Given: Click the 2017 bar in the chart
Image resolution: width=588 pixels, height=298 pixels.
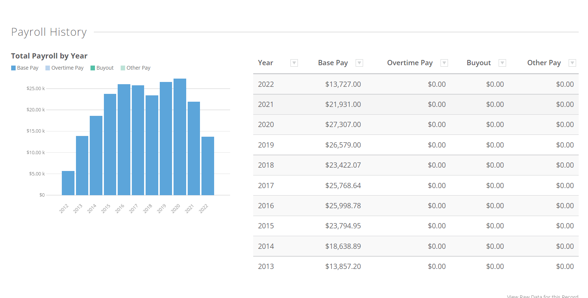Looking at the screenshot, I should pos(138,140).
